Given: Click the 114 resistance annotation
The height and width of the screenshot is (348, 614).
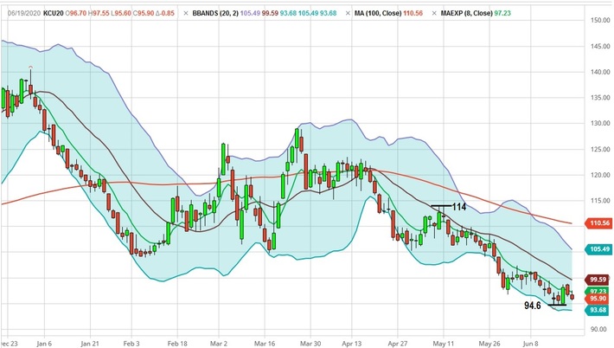Looking at the screenshot, I should 459,207.
